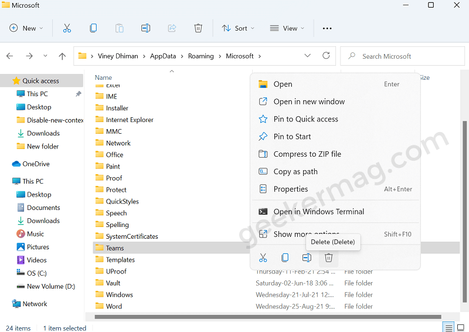Click the Cut scissors icon in context menu
Screen dimensions: 469x332
pos(263,258)
